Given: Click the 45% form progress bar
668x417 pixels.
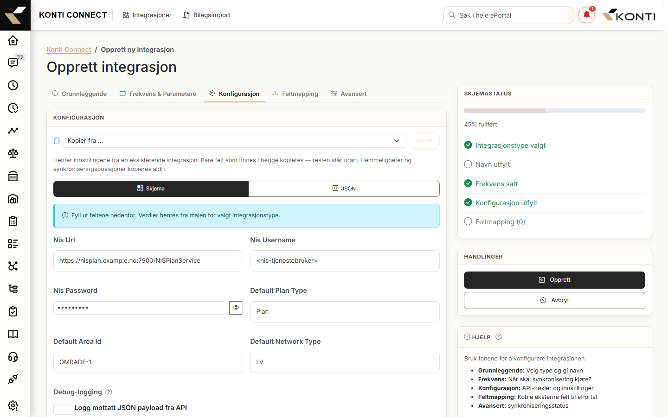Looking at the screenshot, I should 554,111.
